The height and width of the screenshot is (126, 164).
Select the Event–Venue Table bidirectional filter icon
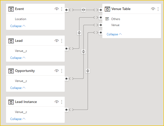(83, 10)
